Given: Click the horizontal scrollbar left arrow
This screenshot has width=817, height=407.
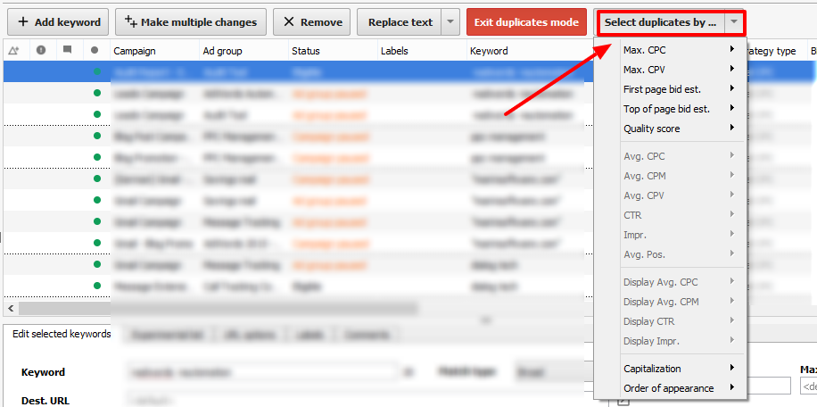Looking at the screenshot, I should click(x=10, y=308).
